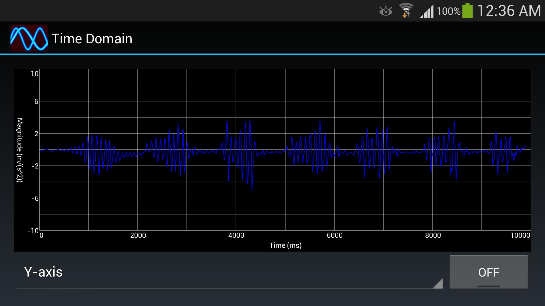The image size is (545, 306).
Task: Tap the Smart Stay eye icon in status bar
Action: pyautogui.click(x=385, y=11)
